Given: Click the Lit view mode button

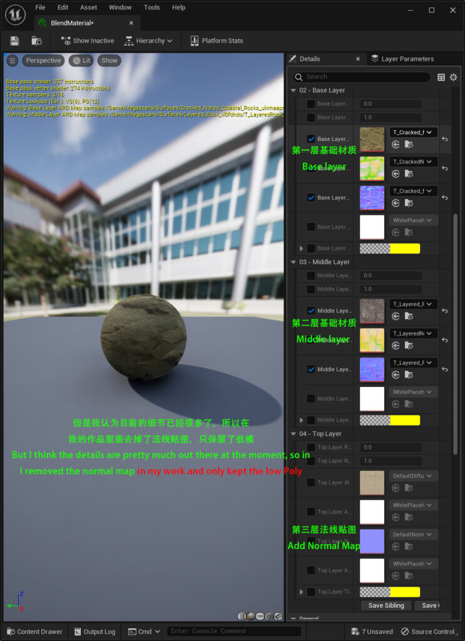Looking at the screenshot, I should (81, 61).
